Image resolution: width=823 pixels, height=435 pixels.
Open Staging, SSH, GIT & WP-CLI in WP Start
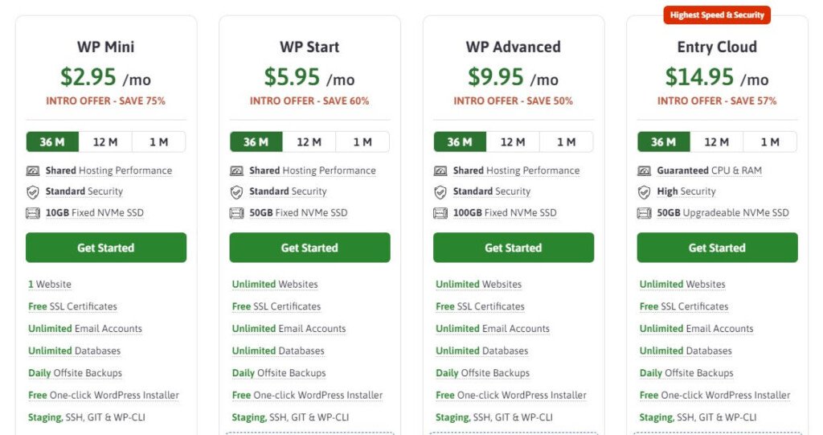[290, 417]
